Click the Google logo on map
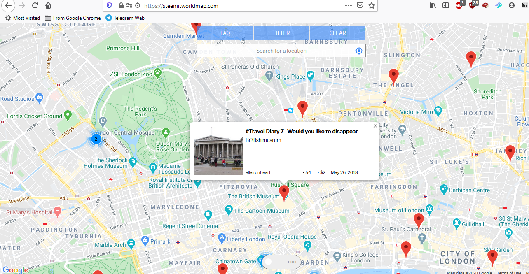 (x=15, y=270)
